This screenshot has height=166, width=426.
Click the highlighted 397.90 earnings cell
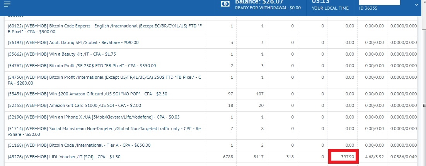tap(343, 156)
